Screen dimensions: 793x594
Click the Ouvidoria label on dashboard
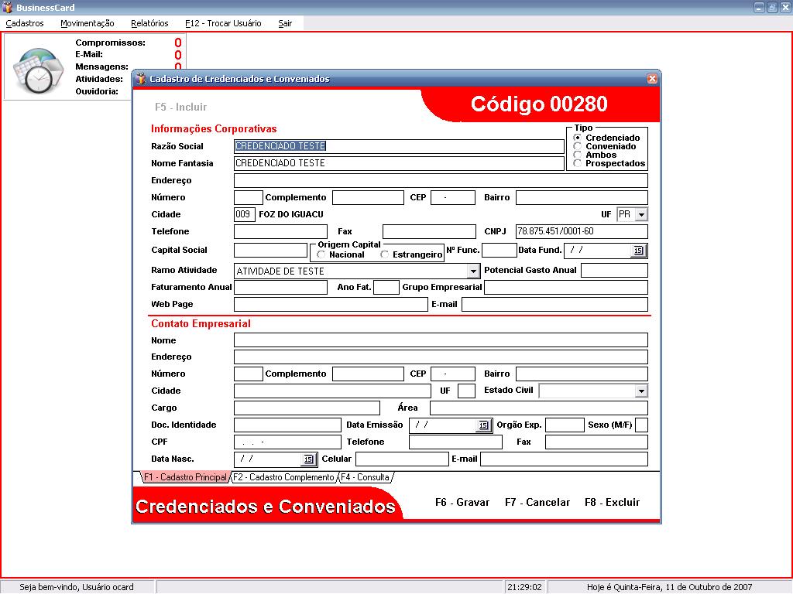tap(97, 91)
